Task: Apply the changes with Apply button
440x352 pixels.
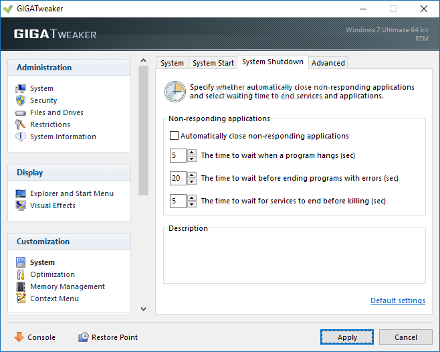Action: (347, 337)
